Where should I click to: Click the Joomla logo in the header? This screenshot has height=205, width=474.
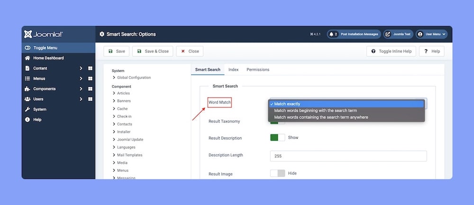tap(44, 34)
